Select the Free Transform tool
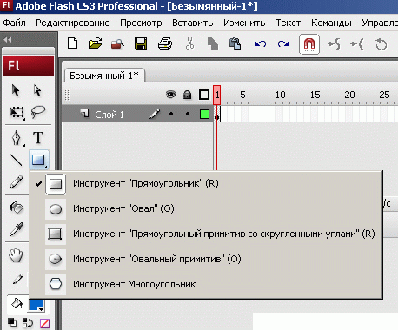This screenshot has width=398, height=330. click(x=17, y=112)
